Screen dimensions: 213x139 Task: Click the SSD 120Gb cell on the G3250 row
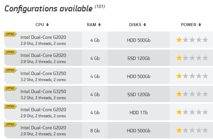click(x=139, y=94)
